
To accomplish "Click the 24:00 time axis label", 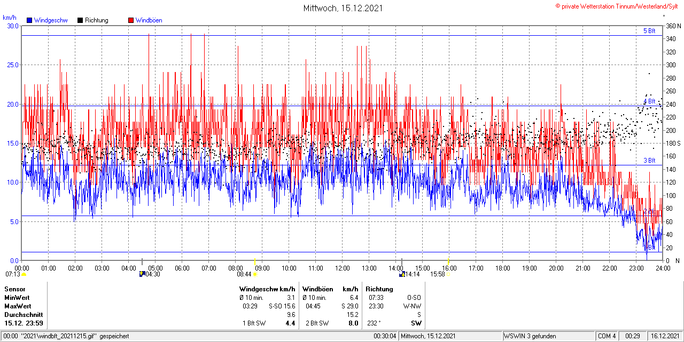I will pyautogui.click(x=663, y=268).
